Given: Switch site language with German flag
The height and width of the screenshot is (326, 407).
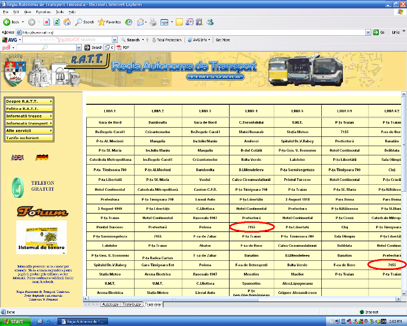Looking at the screenshot, I should coord(42,158).
